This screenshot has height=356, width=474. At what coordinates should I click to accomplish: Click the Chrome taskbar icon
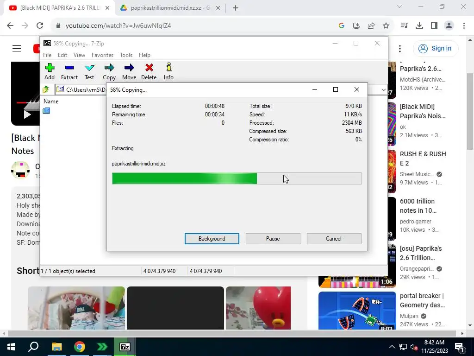tap(80, 347)
